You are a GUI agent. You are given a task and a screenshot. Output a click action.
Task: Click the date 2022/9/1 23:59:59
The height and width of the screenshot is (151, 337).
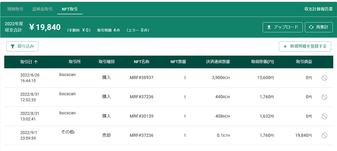(x=28, y=135)
